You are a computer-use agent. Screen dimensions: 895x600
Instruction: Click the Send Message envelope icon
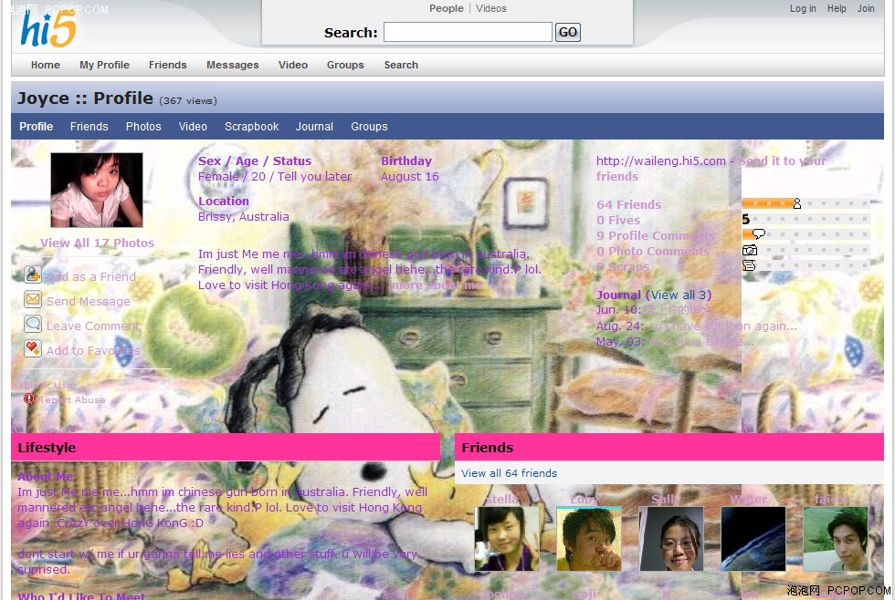point(33,299)
